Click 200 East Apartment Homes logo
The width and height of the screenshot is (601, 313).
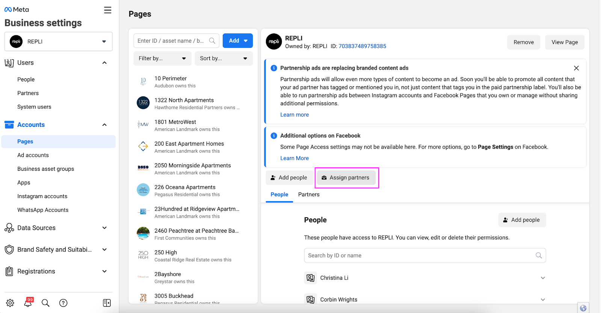tap(143, 146)
